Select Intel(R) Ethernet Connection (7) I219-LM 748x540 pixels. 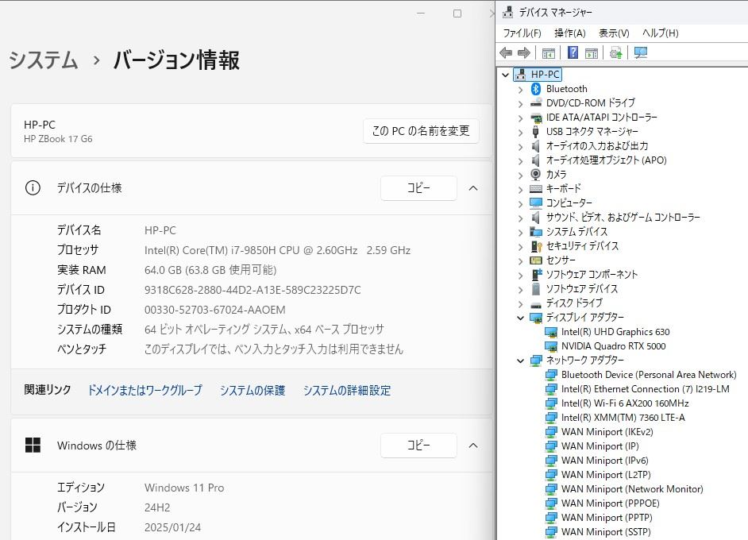645,389
